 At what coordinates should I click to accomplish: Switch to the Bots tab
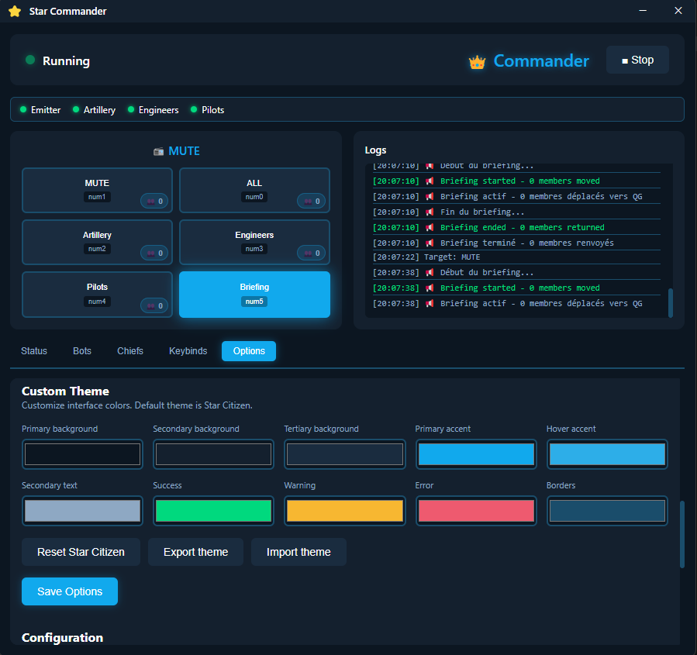[82, 351]
